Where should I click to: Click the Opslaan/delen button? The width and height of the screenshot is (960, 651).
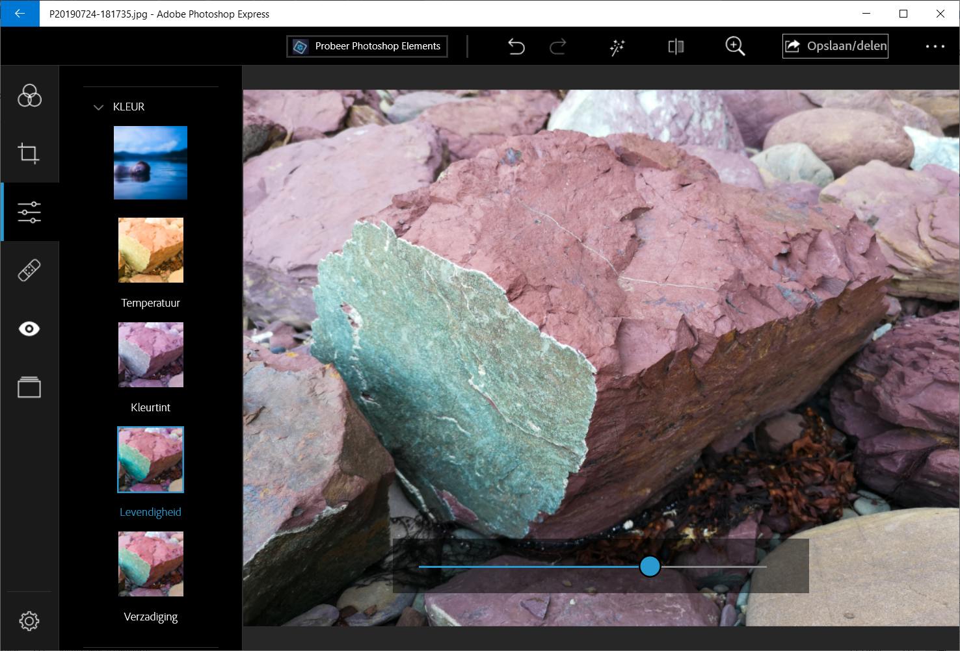point(835,46)
